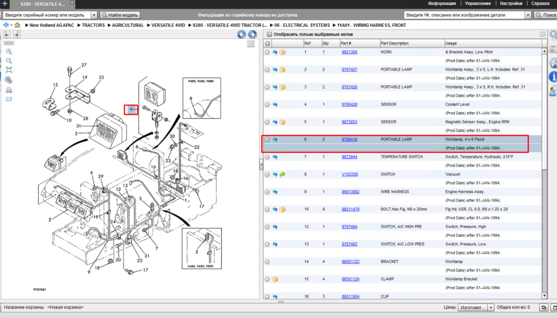Open part number 9706418 link
The height and width of the screenshot is (318, 557).
tap(349, 140)
